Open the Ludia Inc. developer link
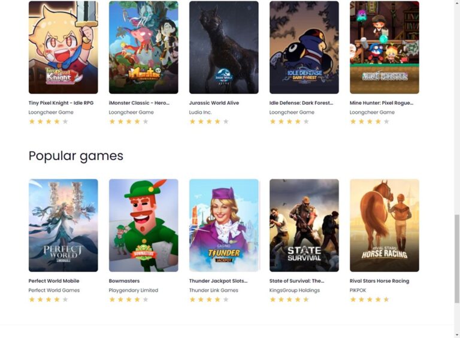Image resolution: width=460 pixels, height=338 pixels. point(201,112)
